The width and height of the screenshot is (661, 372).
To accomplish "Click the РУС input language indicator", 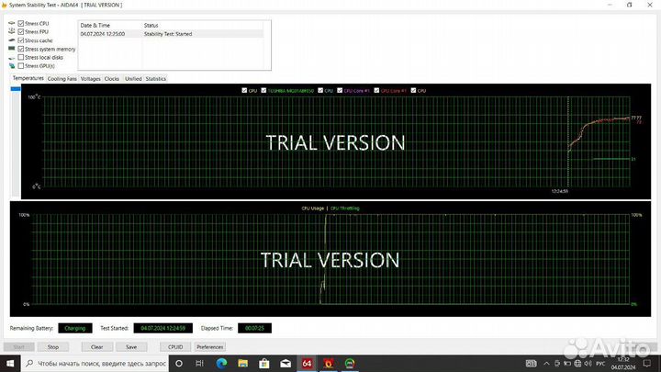I will [600, 363].
